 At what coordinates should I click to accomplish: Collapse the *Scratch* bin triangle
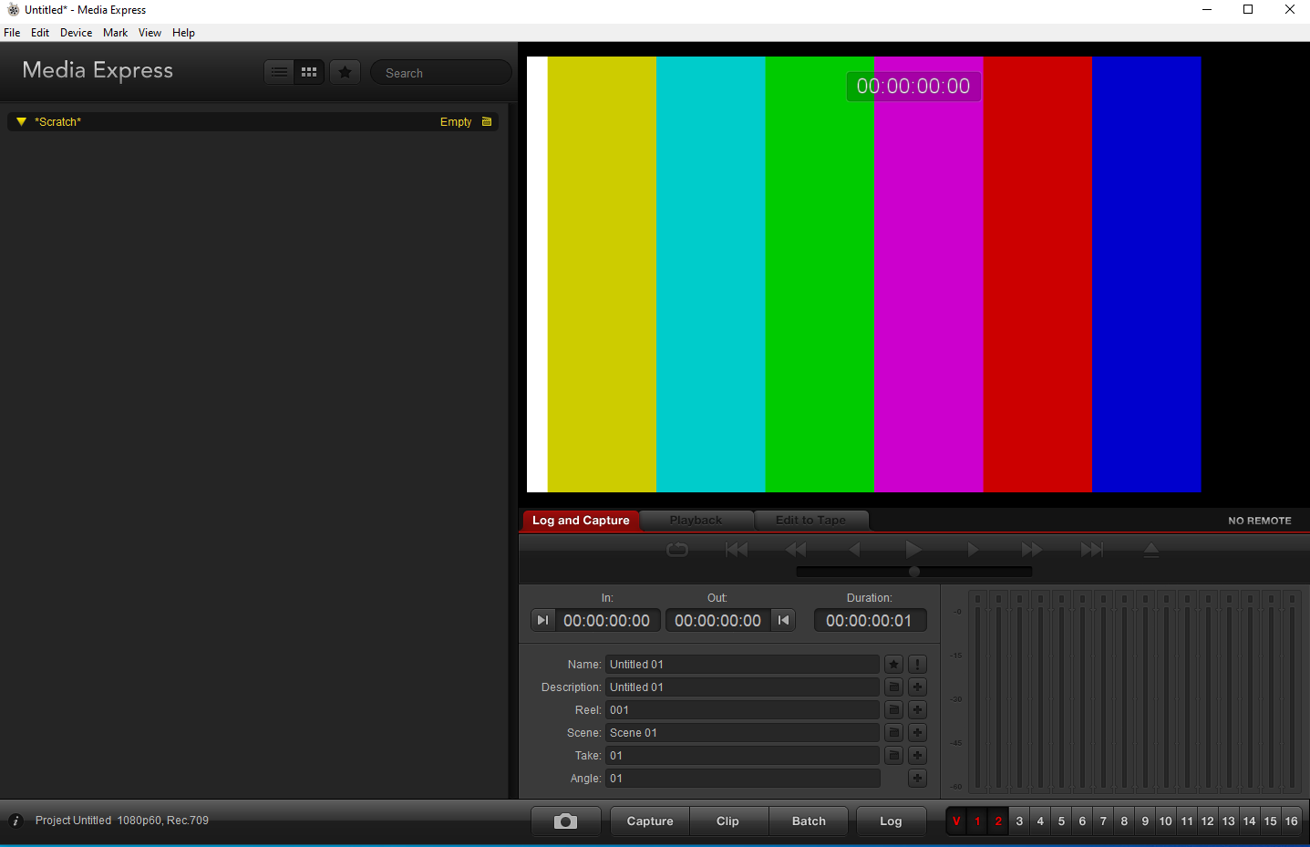[20, 120]
